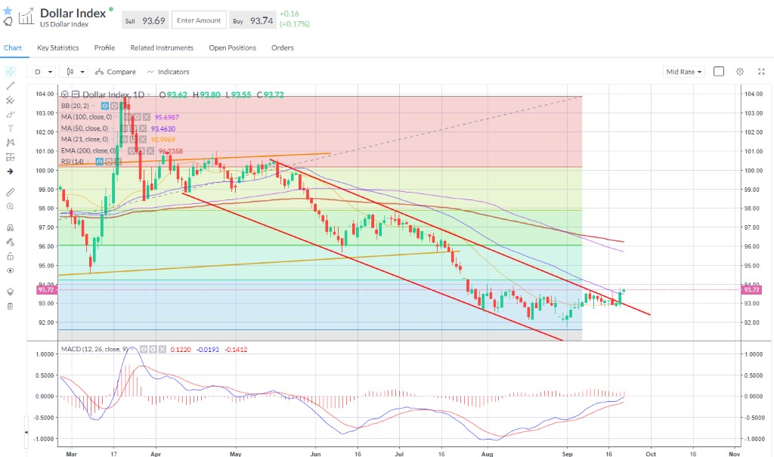Expand the RSI (14) legend dropdown arrow
The width and height of the screenshot is (774, 457).
(x=89, y=162)
